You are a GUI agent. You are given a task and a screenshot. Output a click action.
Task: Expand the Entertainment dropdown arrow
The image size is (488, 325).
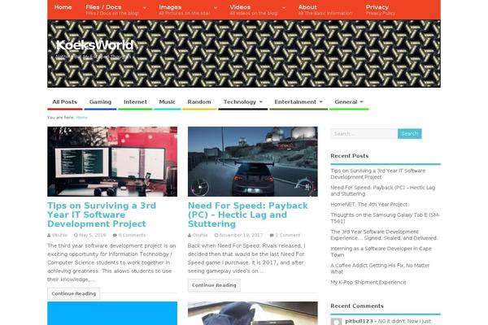321,102
